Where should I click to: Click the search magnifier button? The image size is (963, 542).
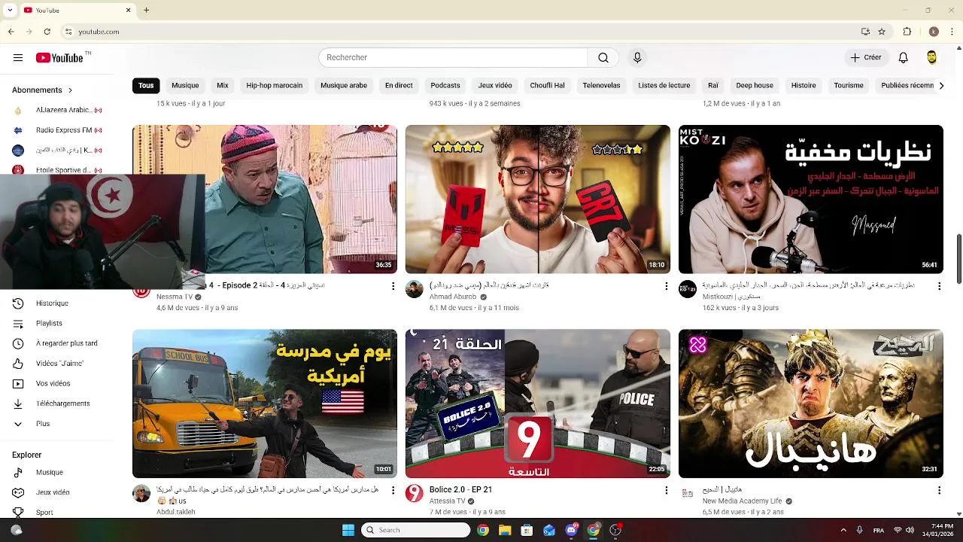click(603, 58)
